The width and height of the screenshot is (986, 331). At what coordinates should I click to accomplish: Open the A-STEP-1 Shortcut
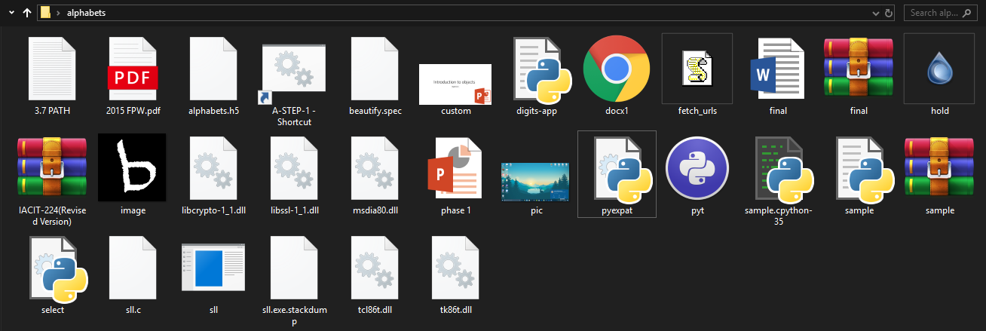tap(294, 71)
